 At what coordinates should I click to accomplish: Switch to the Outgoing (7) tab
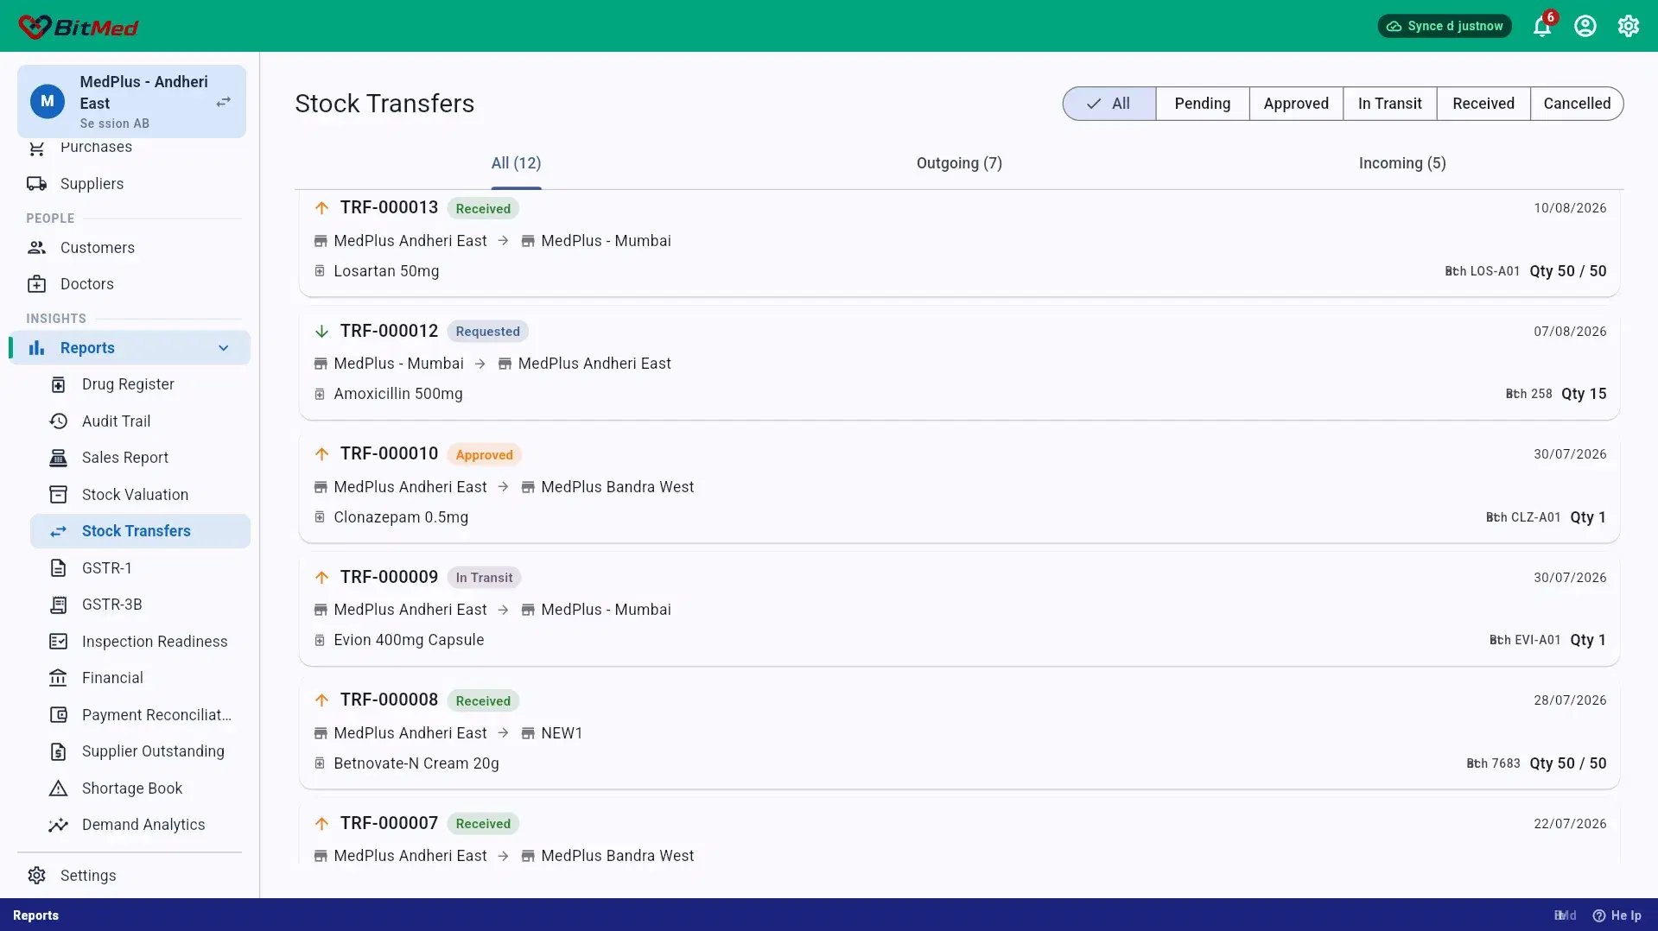tap(959, 163)
